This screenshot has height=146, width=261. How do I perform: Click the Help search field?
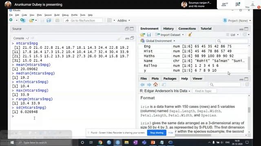pyautogui.click(x=225, y=85)
